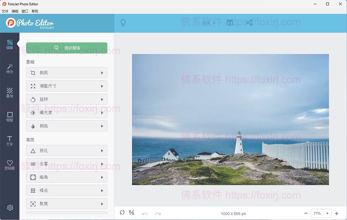Click the minus to zoom out
The width and height of the screenshot is (347, 220).
click(306, 213)
